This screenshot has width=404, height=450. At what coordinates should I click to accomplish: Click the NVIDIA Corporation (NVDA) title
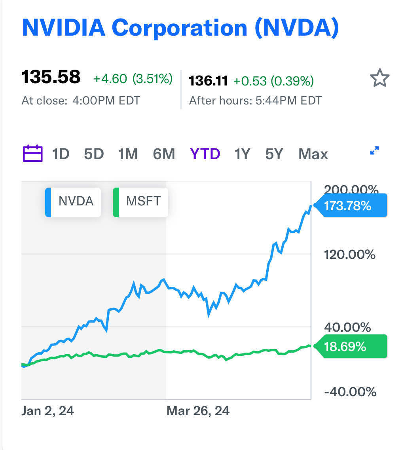point(180,28)
